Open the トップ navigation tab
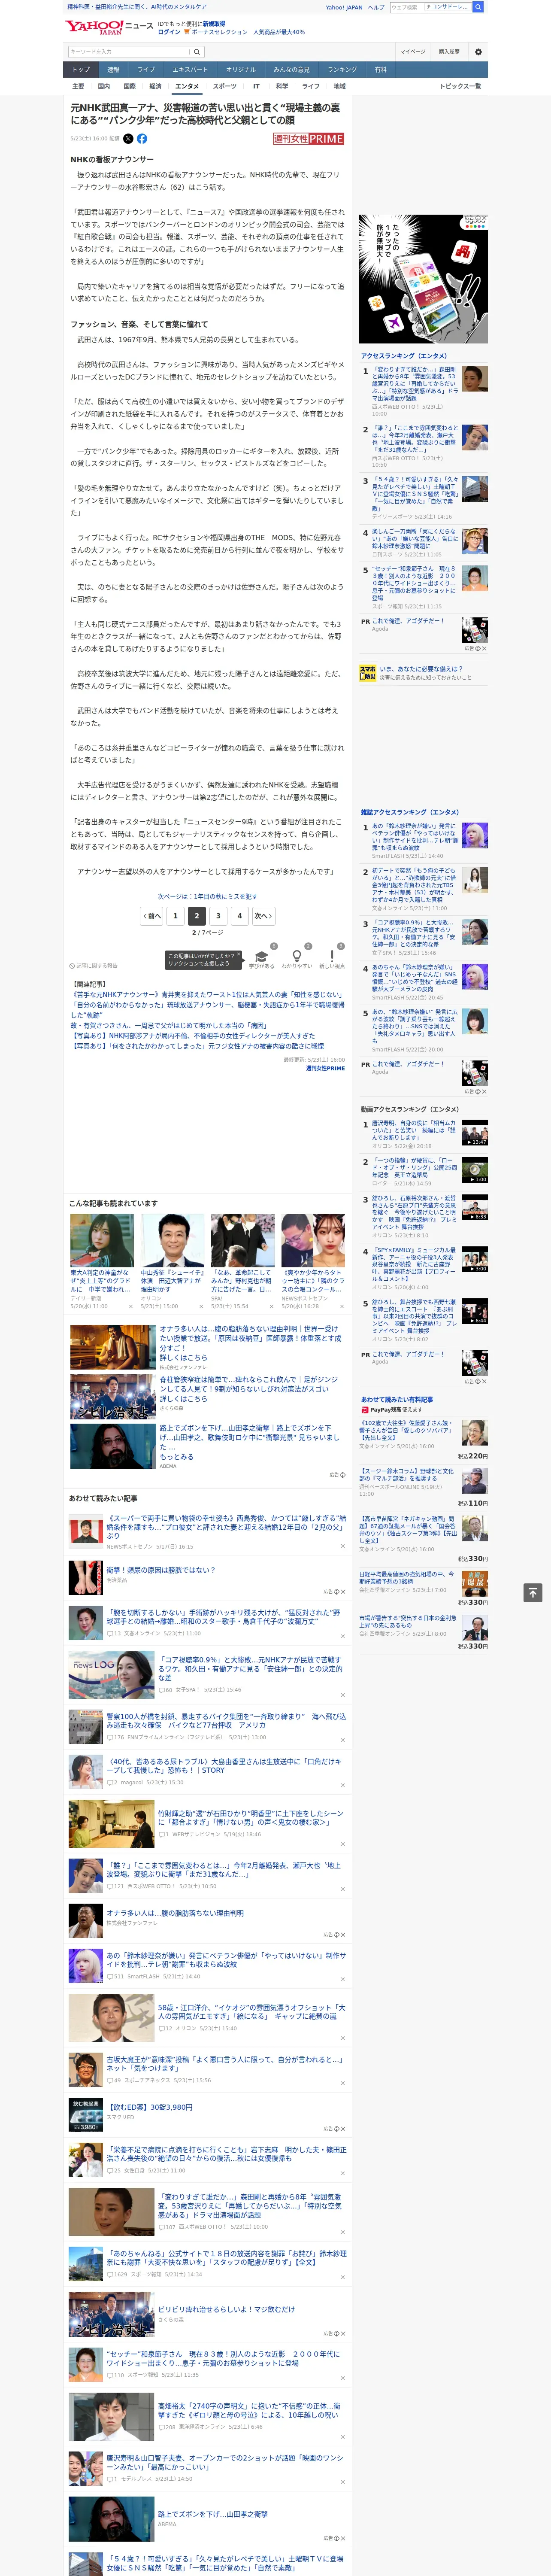551x2576 pixels. (81, 69)
